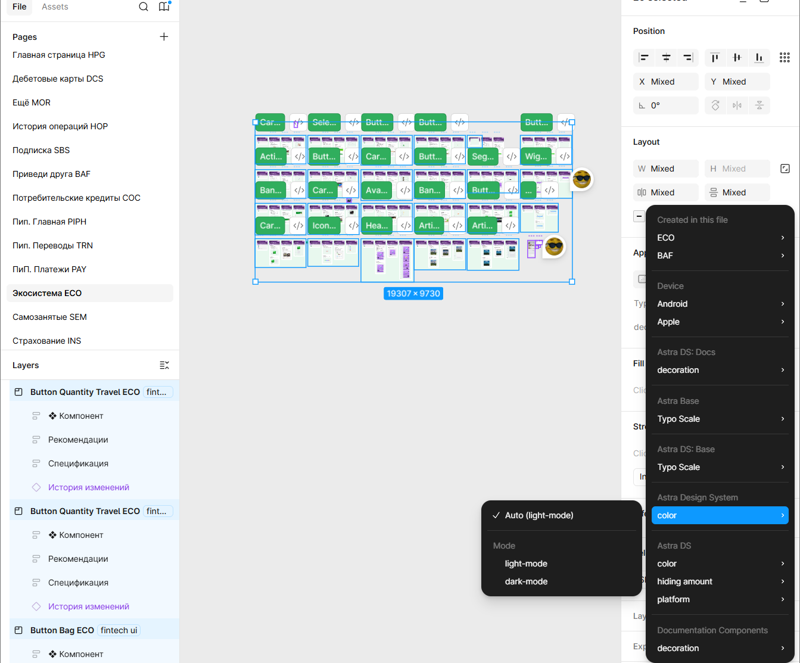
Task: Select the green Hea... annotation tag on canvas
Action: tap(376, 226)
